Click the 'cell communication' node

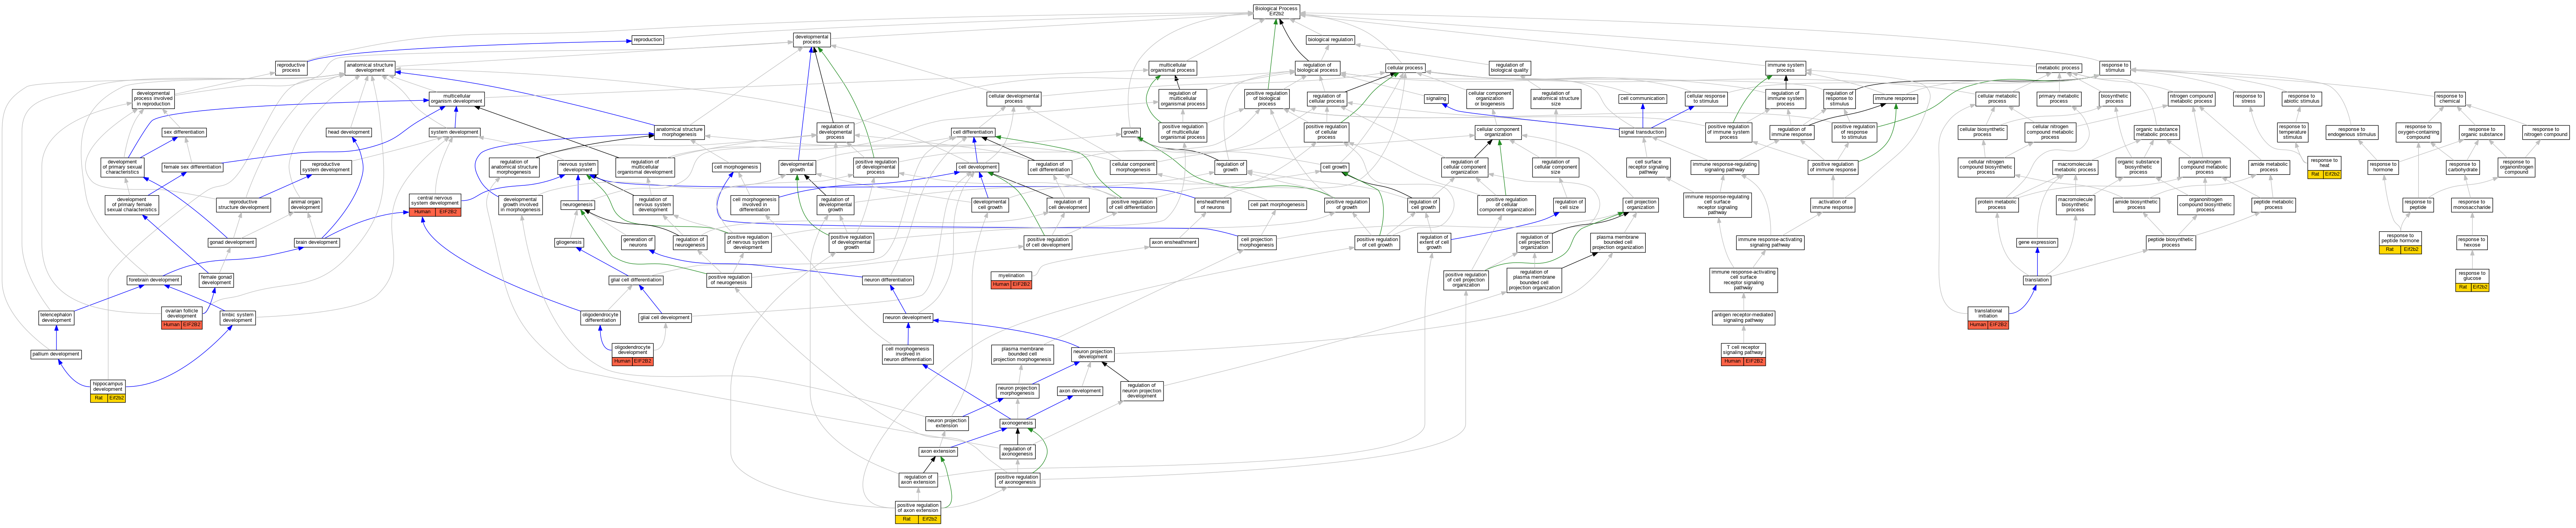(x=1642, y=99)
